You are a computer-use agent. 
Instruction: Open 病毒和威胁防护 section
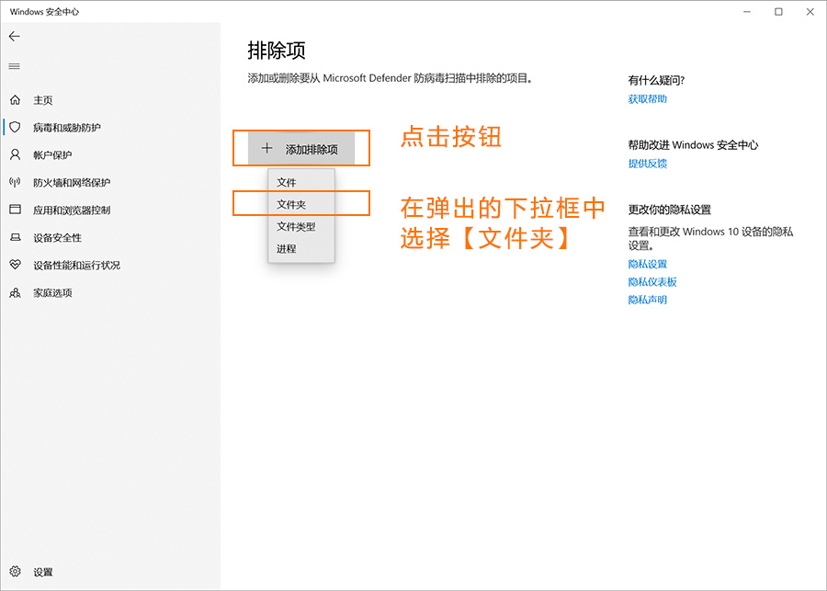click(x=66, y=128)
